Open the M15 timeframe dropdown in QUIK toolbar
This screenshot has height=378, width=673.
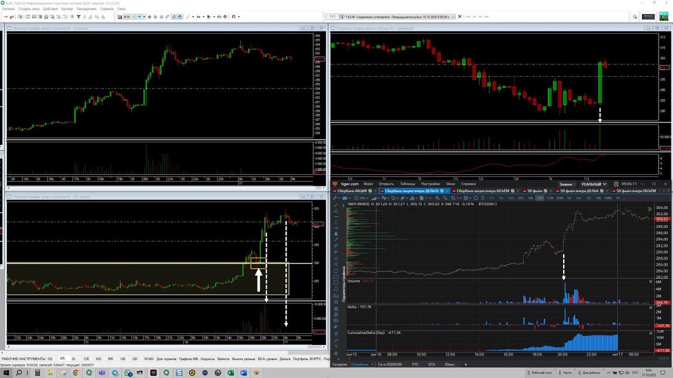click(x=129, y=17)
